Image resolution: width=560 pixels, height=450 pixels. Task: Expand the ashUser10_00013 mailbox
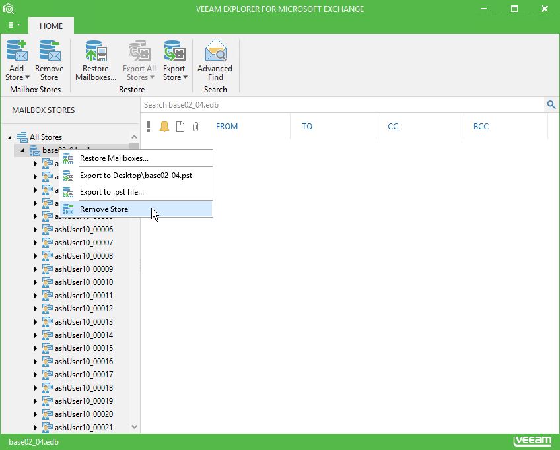click(x=36, y=322)
